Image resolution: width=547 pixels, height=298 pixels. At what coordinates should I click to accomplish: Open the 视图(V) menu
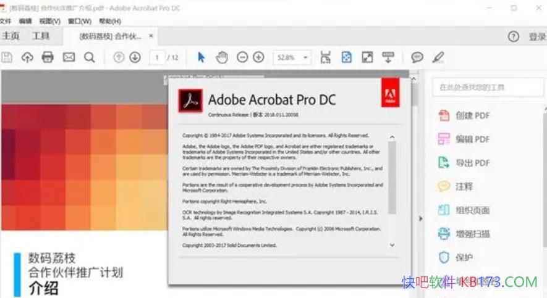[x=49, y=21]
